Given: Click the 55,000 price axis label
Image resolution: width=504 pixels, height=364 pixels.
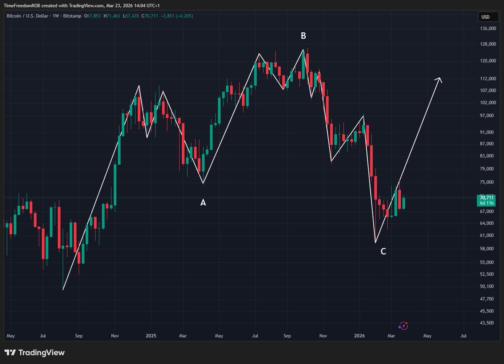Looking at the screenshot, I should (x=486, y=262).
